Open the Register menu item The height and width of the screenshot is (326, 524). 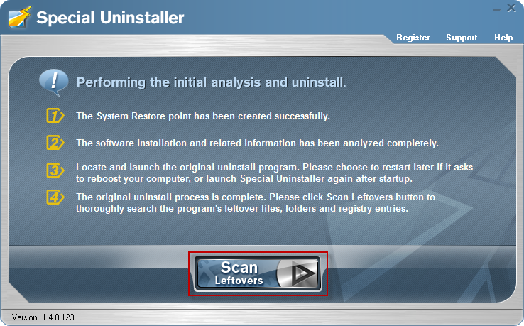click(x=413, y=38)
